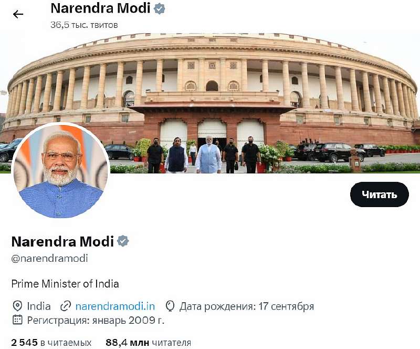420x349 pixels.
Task: Click the 36,5 тыс. твитов count
Action: [84, 25]
